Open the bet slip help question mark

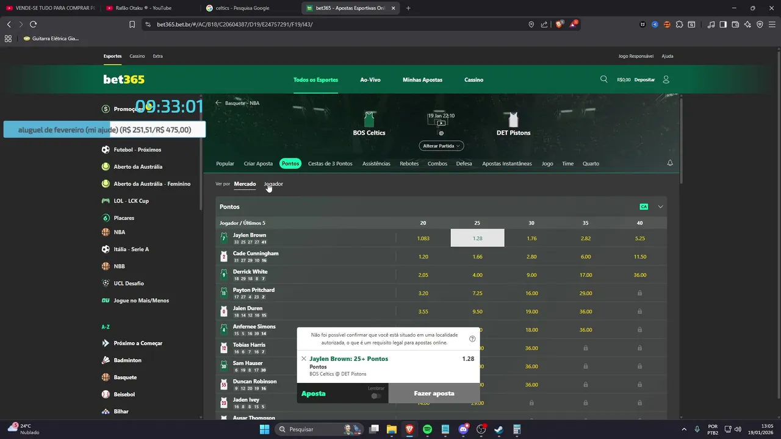472,339
